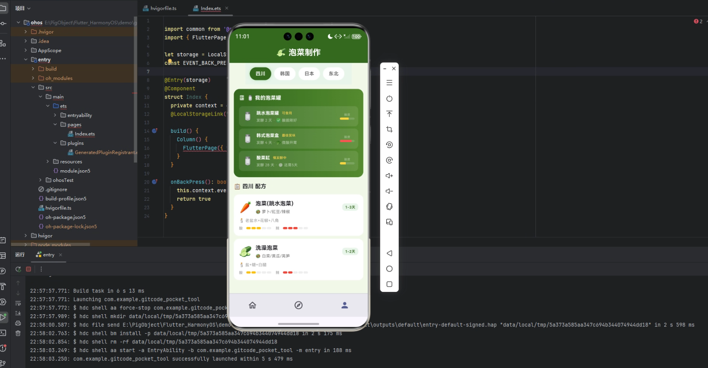The height and width of the screenshot is (368, 708).
Task: Tap the emulator recent apps square button
Action: tap(389, 284)
